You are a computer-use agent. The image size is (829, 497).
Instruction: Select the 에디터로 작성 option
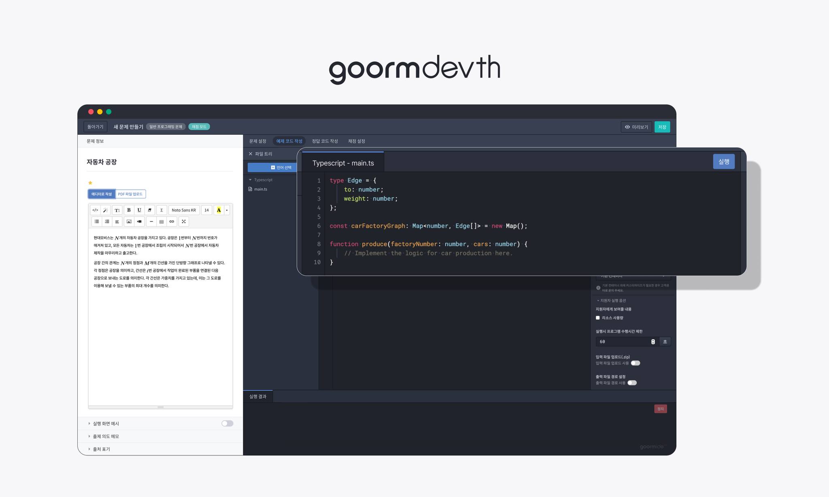click(x=102, y=194)
